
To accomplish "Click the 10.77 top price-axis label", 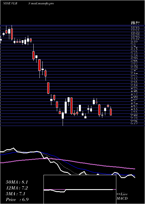I will coord(135,23).
